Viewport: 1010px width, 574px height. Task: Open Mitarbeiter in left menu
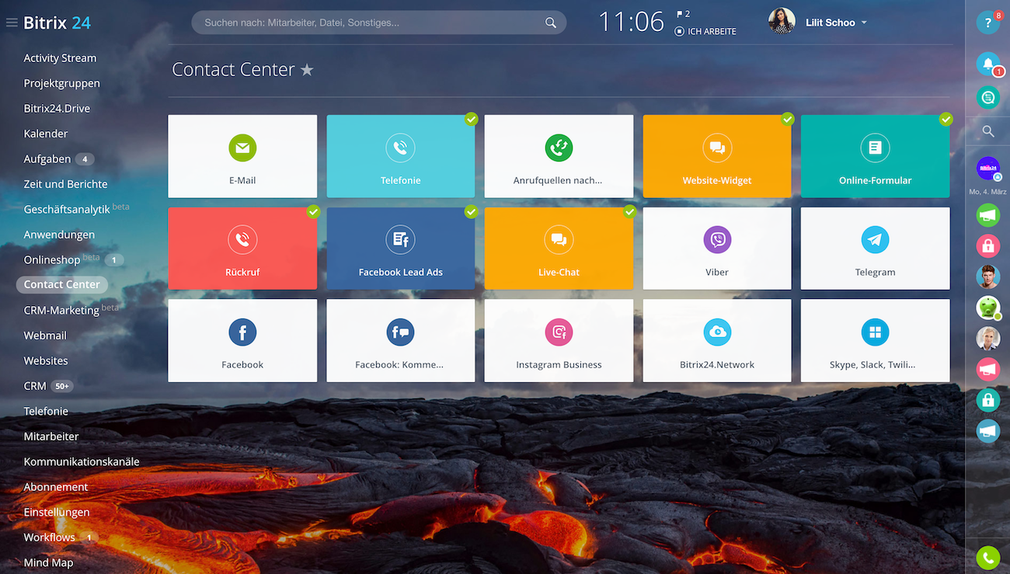pos(51,437)
